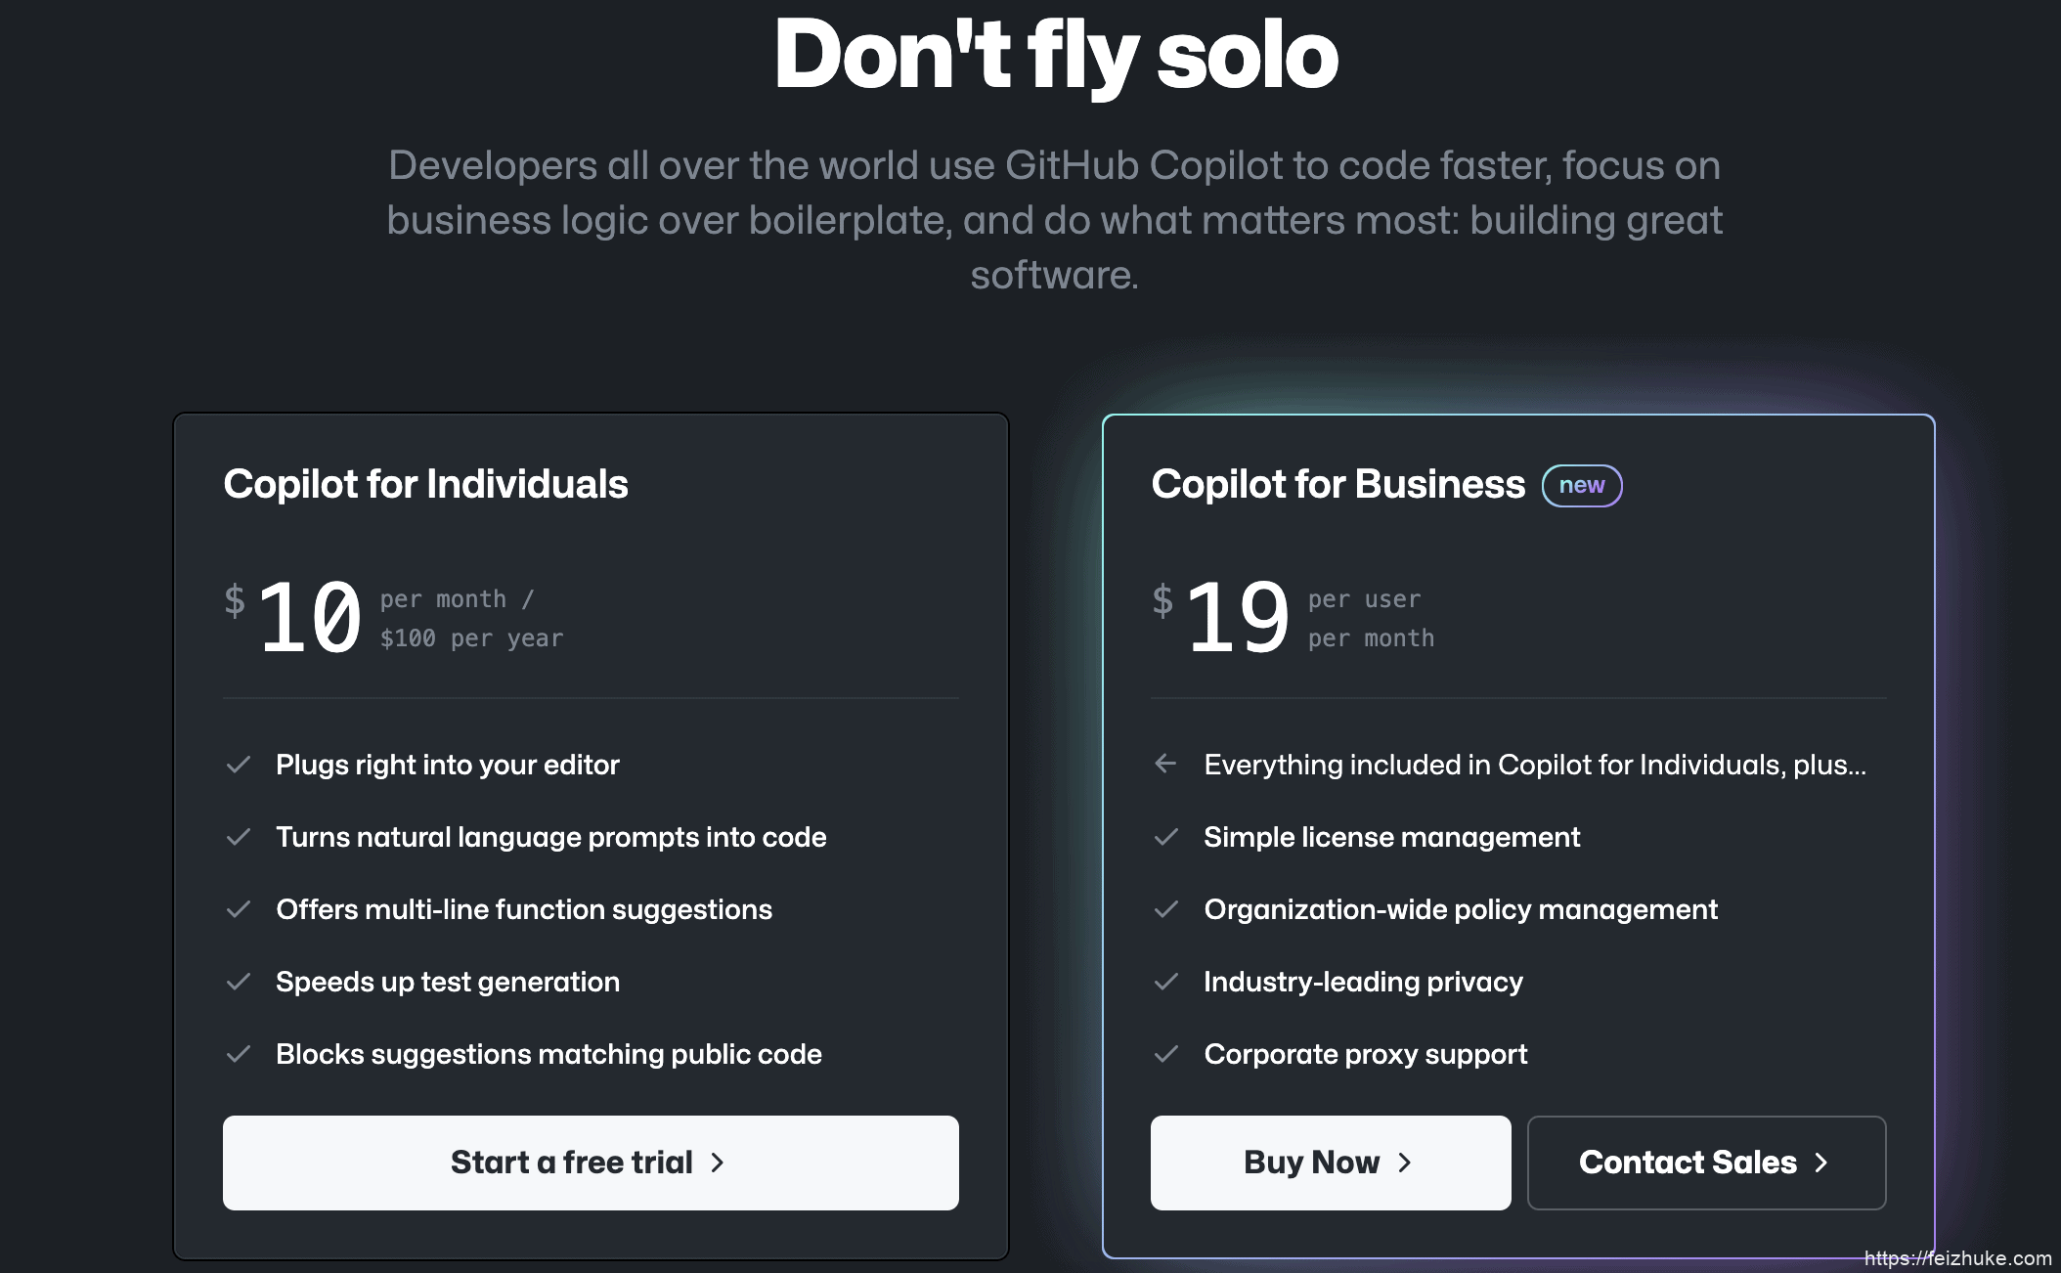Click the Copilot for Business plan title
This screenshot has width=2061, height=1273.
click(1337, 485)
